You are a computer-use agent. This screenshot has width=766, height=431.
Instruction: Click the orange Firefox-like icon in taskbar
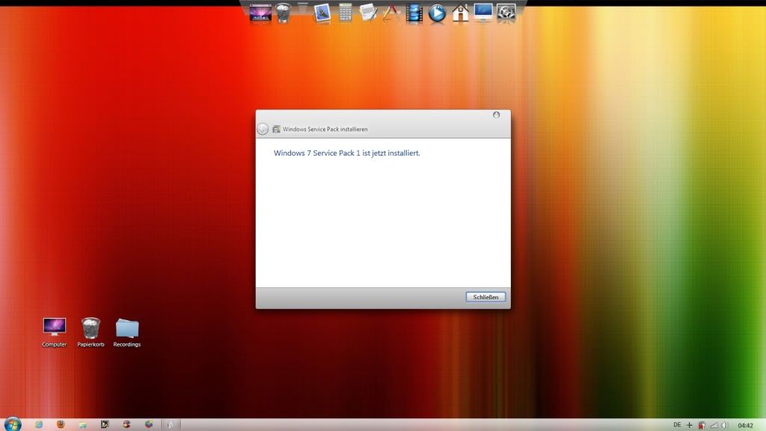coord(61,425)
